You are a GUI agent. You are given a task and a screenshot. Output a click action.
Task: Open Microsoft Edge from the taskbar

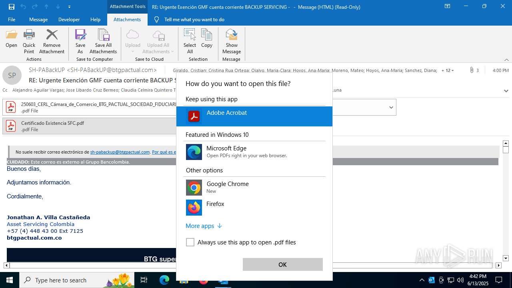pos(164,280)
